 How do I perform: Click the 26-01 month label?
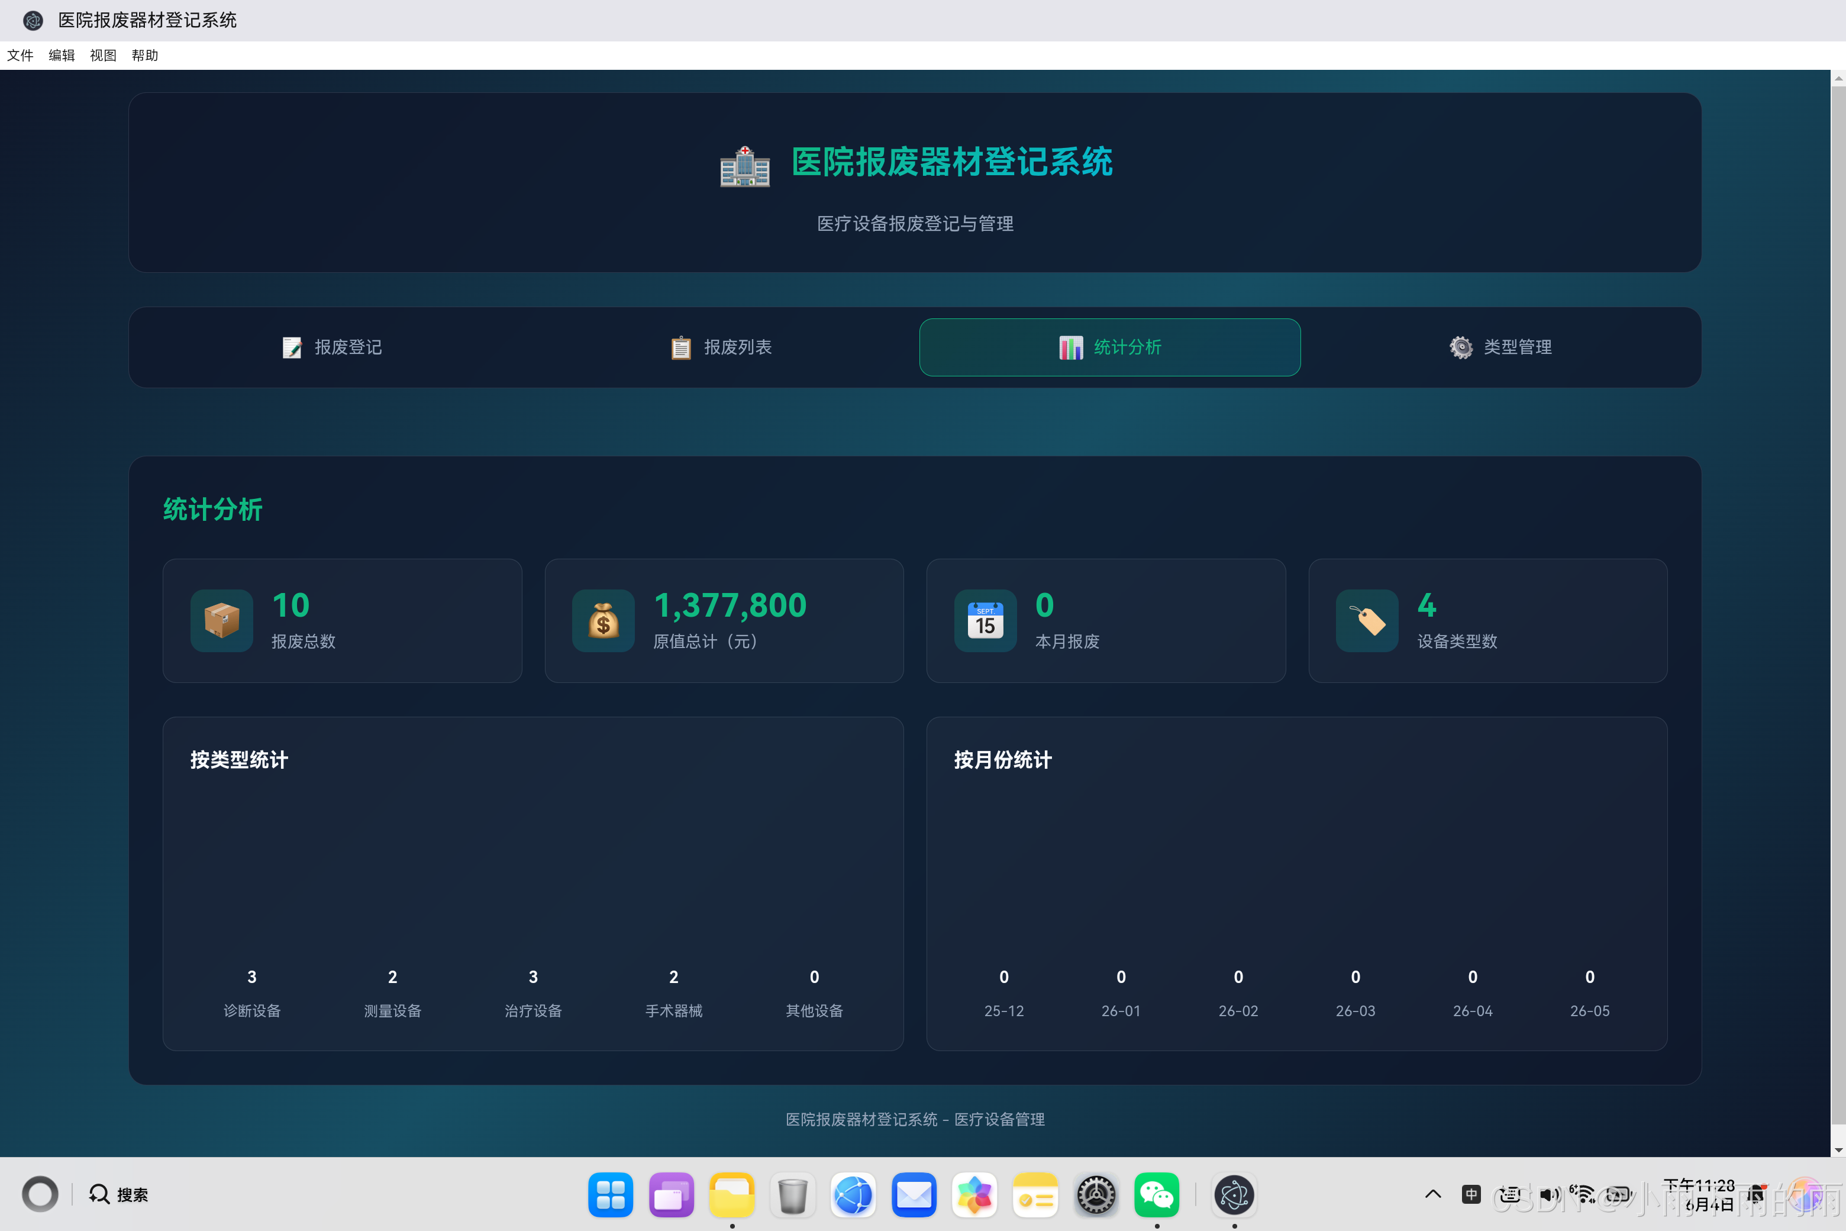click(1121, 1011)
